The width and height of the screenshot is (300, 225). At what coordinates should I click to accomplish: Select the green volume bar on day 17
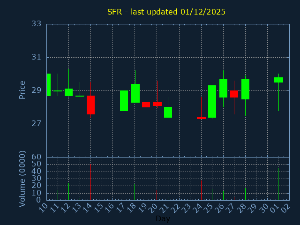coord(124,190)
